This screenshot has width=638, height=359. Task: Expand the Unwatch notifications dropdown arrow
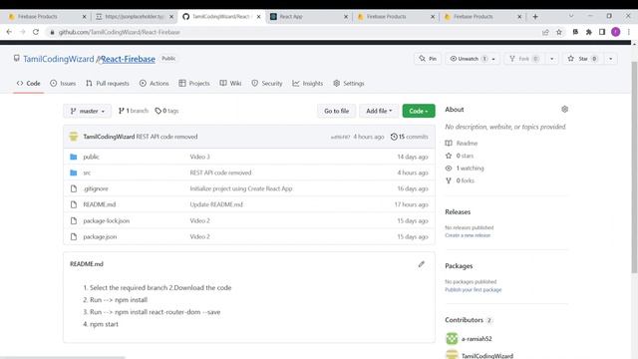coord(493,59)
